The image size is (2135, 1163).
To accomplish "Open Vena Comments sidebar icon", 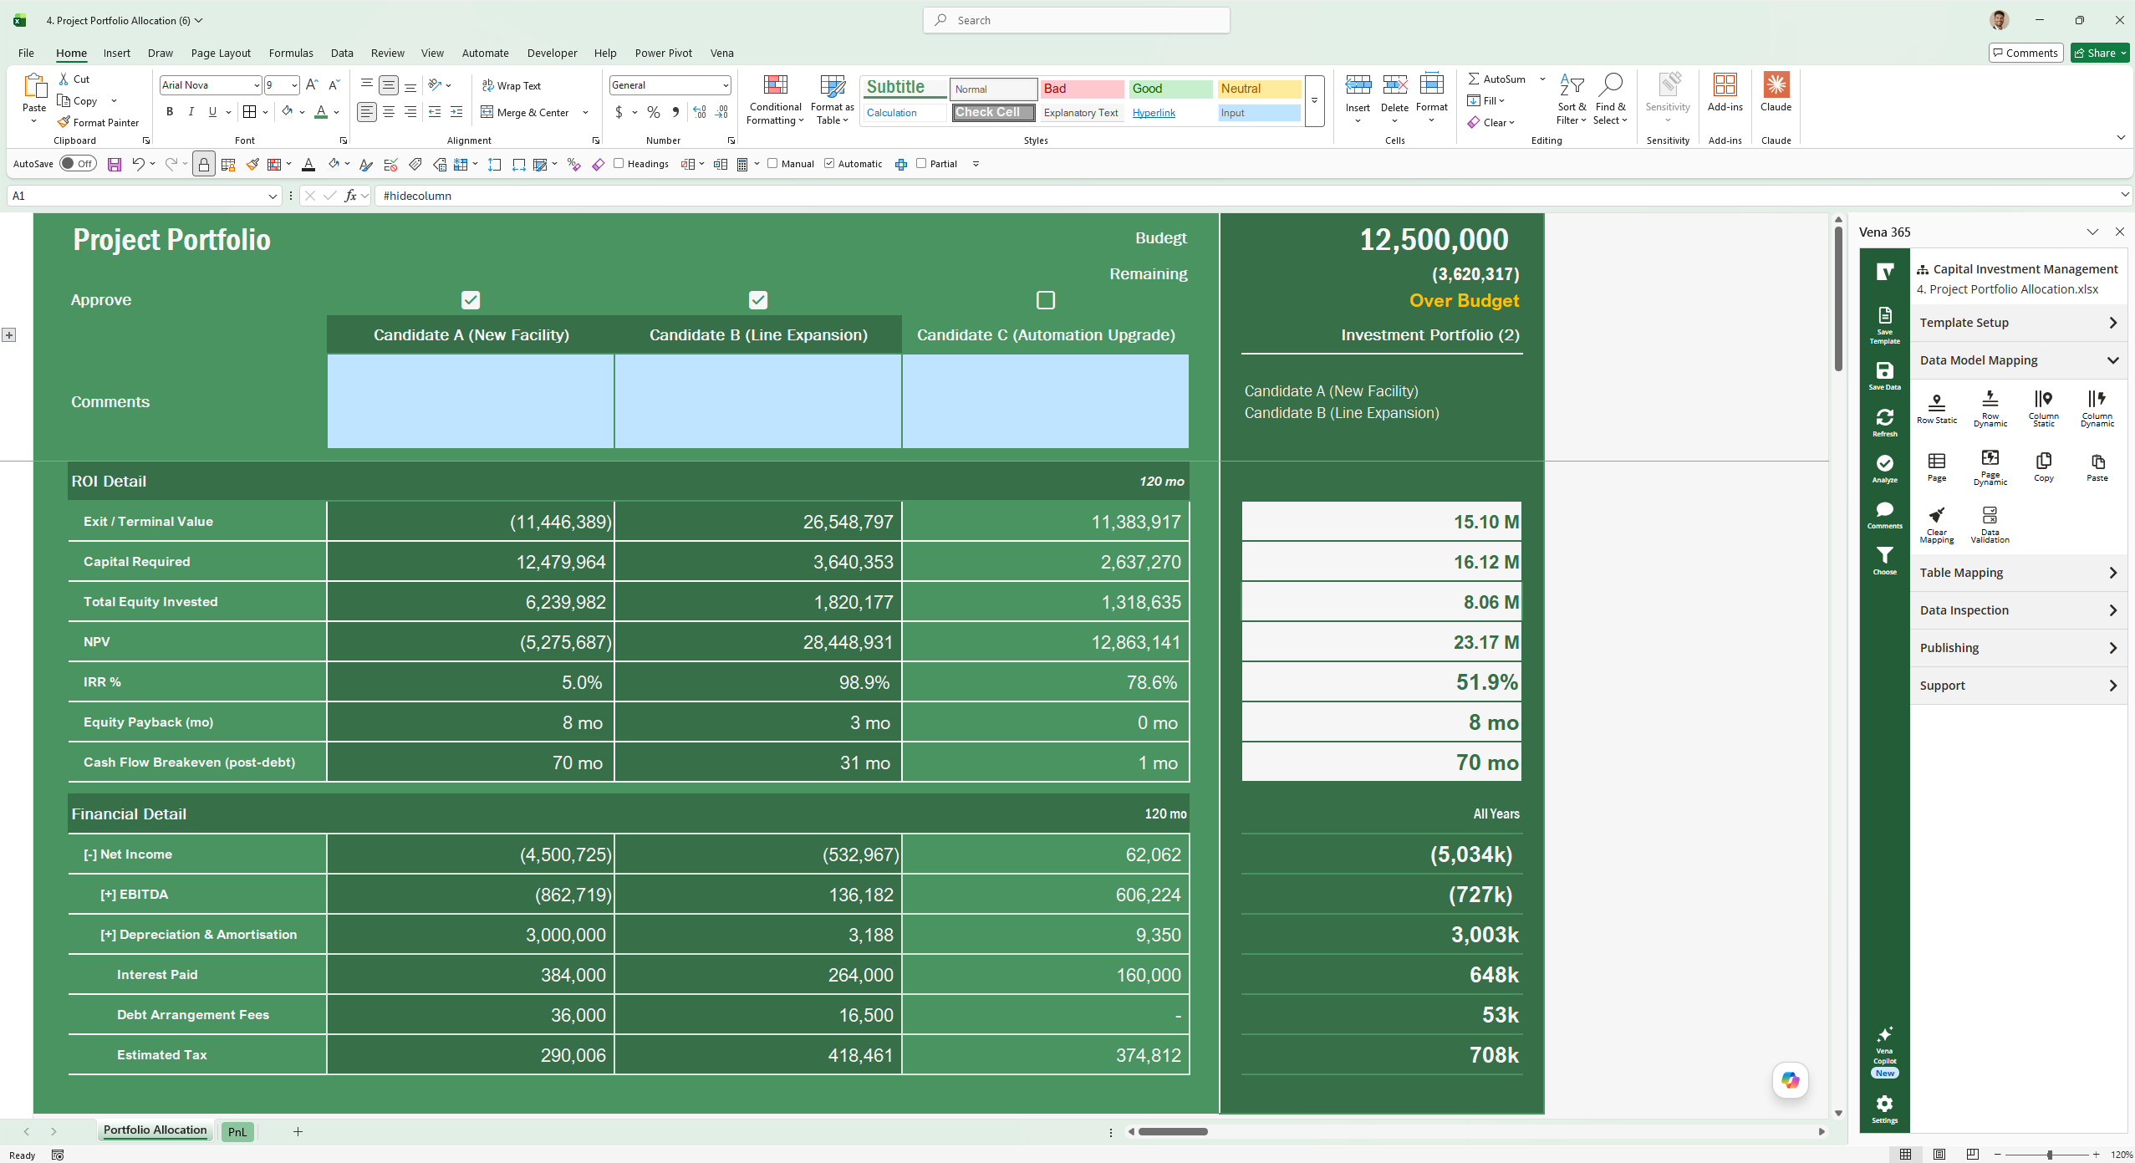I will pos(1884,514).
